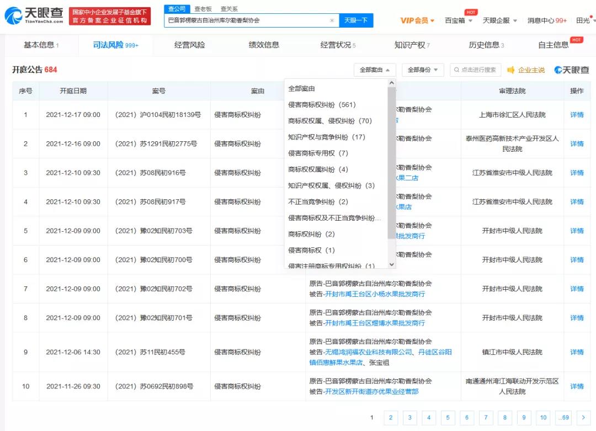The image size is (596, 431).
Task: Expand the VIP会员 menu arrow
Action: pyautogui.click(x=432, y=21)
